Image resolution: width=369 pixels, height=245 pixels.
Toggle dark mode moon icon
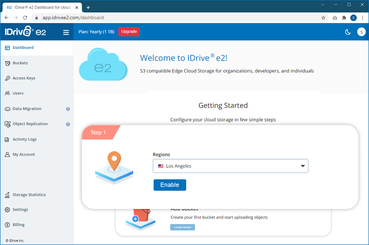pos(348,32)
